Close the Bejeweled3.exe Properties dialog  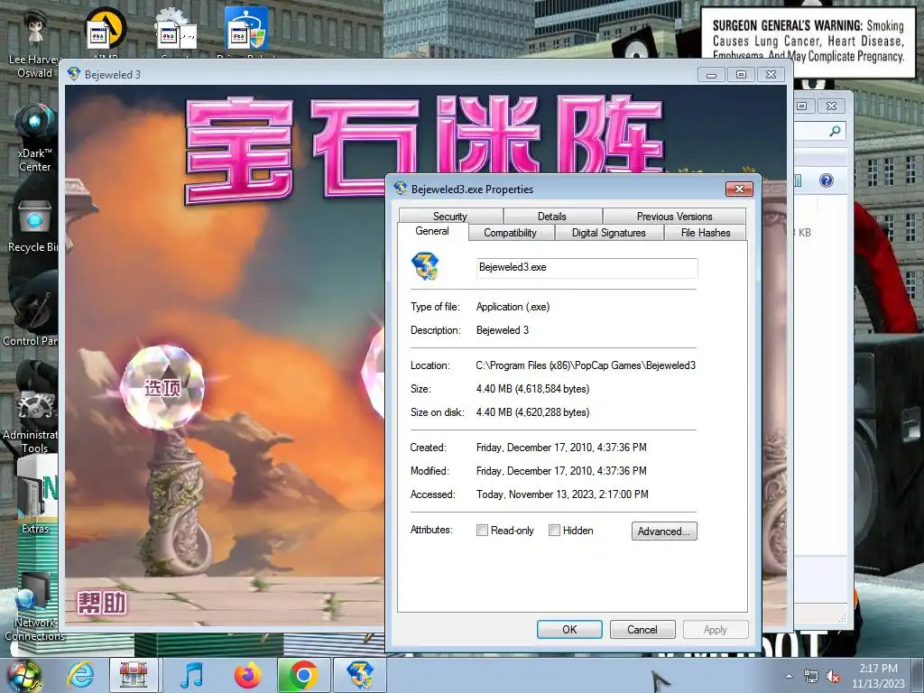point(739,189)
